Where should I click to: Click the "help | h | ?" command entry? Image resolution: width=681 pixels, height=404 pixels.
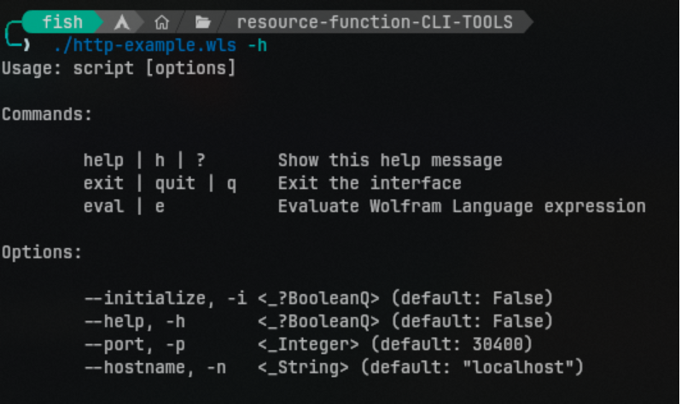[145, 160]
